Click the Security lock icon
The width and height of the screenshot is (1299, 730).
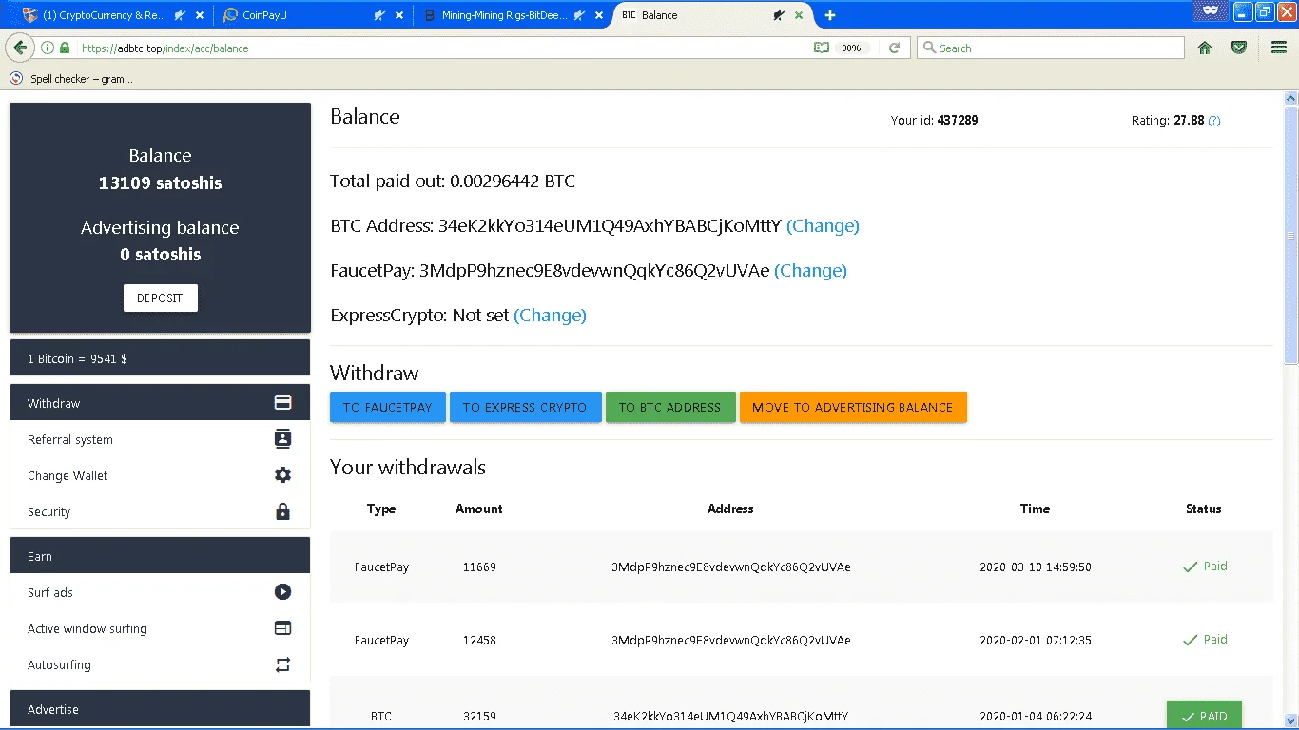coord(282,511)
